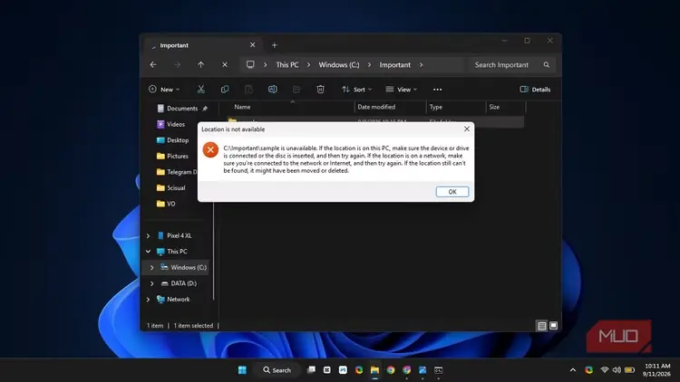Screen dimensions: 680x382
Task: Expand the Network node
Action: click(x=148, y=300)
